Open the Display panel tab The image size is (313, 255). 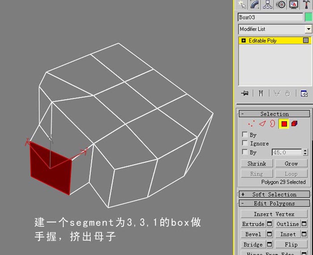point(293,4)
